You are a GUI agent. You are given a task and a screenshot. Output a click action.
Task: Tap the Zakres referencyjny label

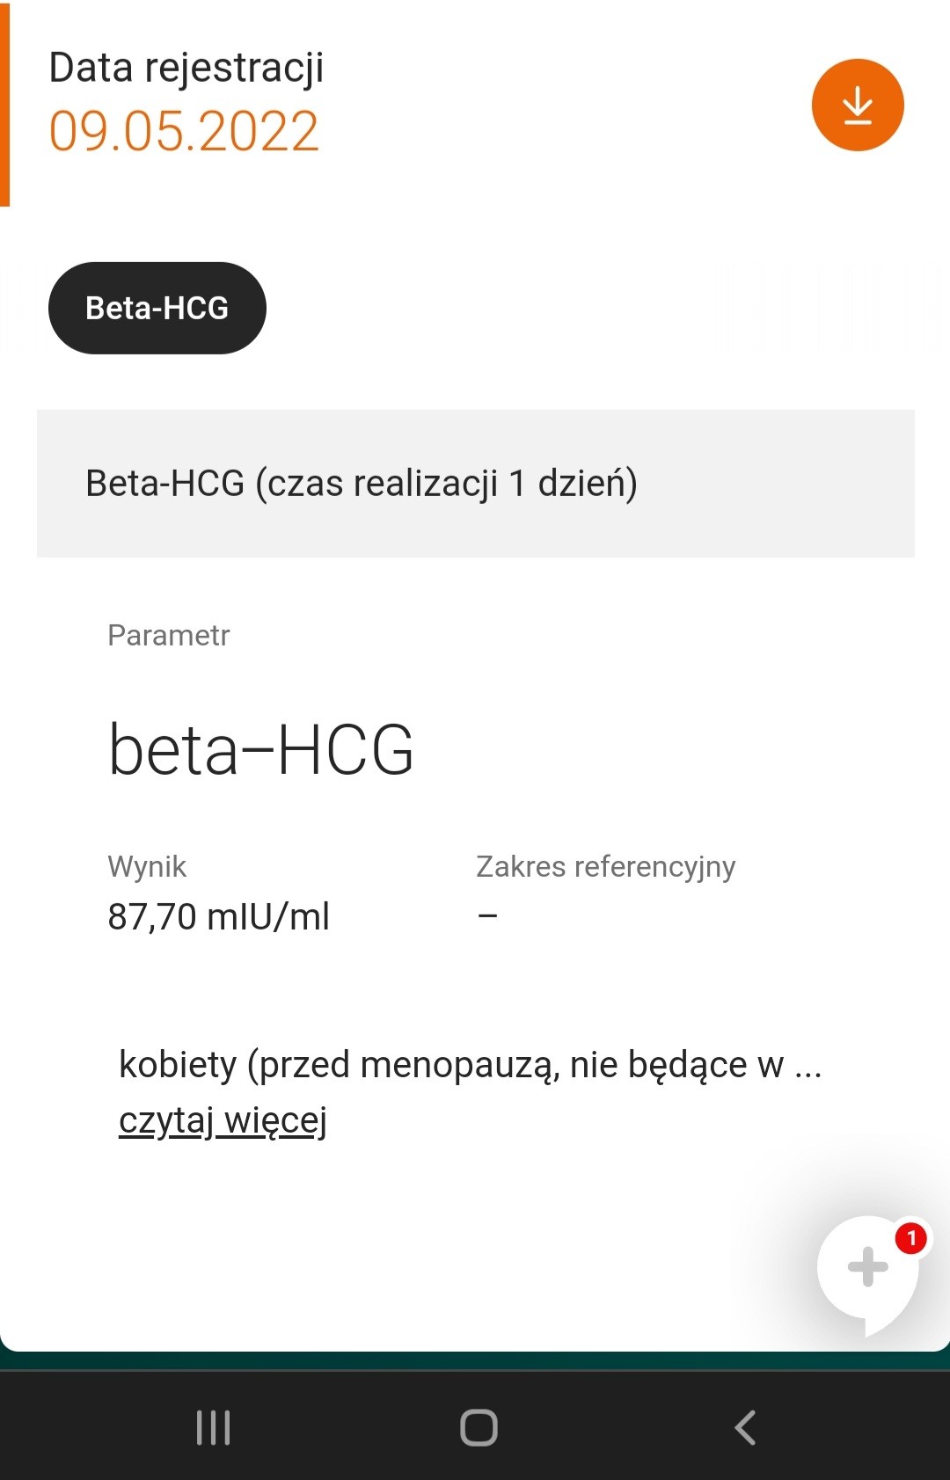point(605,866)
